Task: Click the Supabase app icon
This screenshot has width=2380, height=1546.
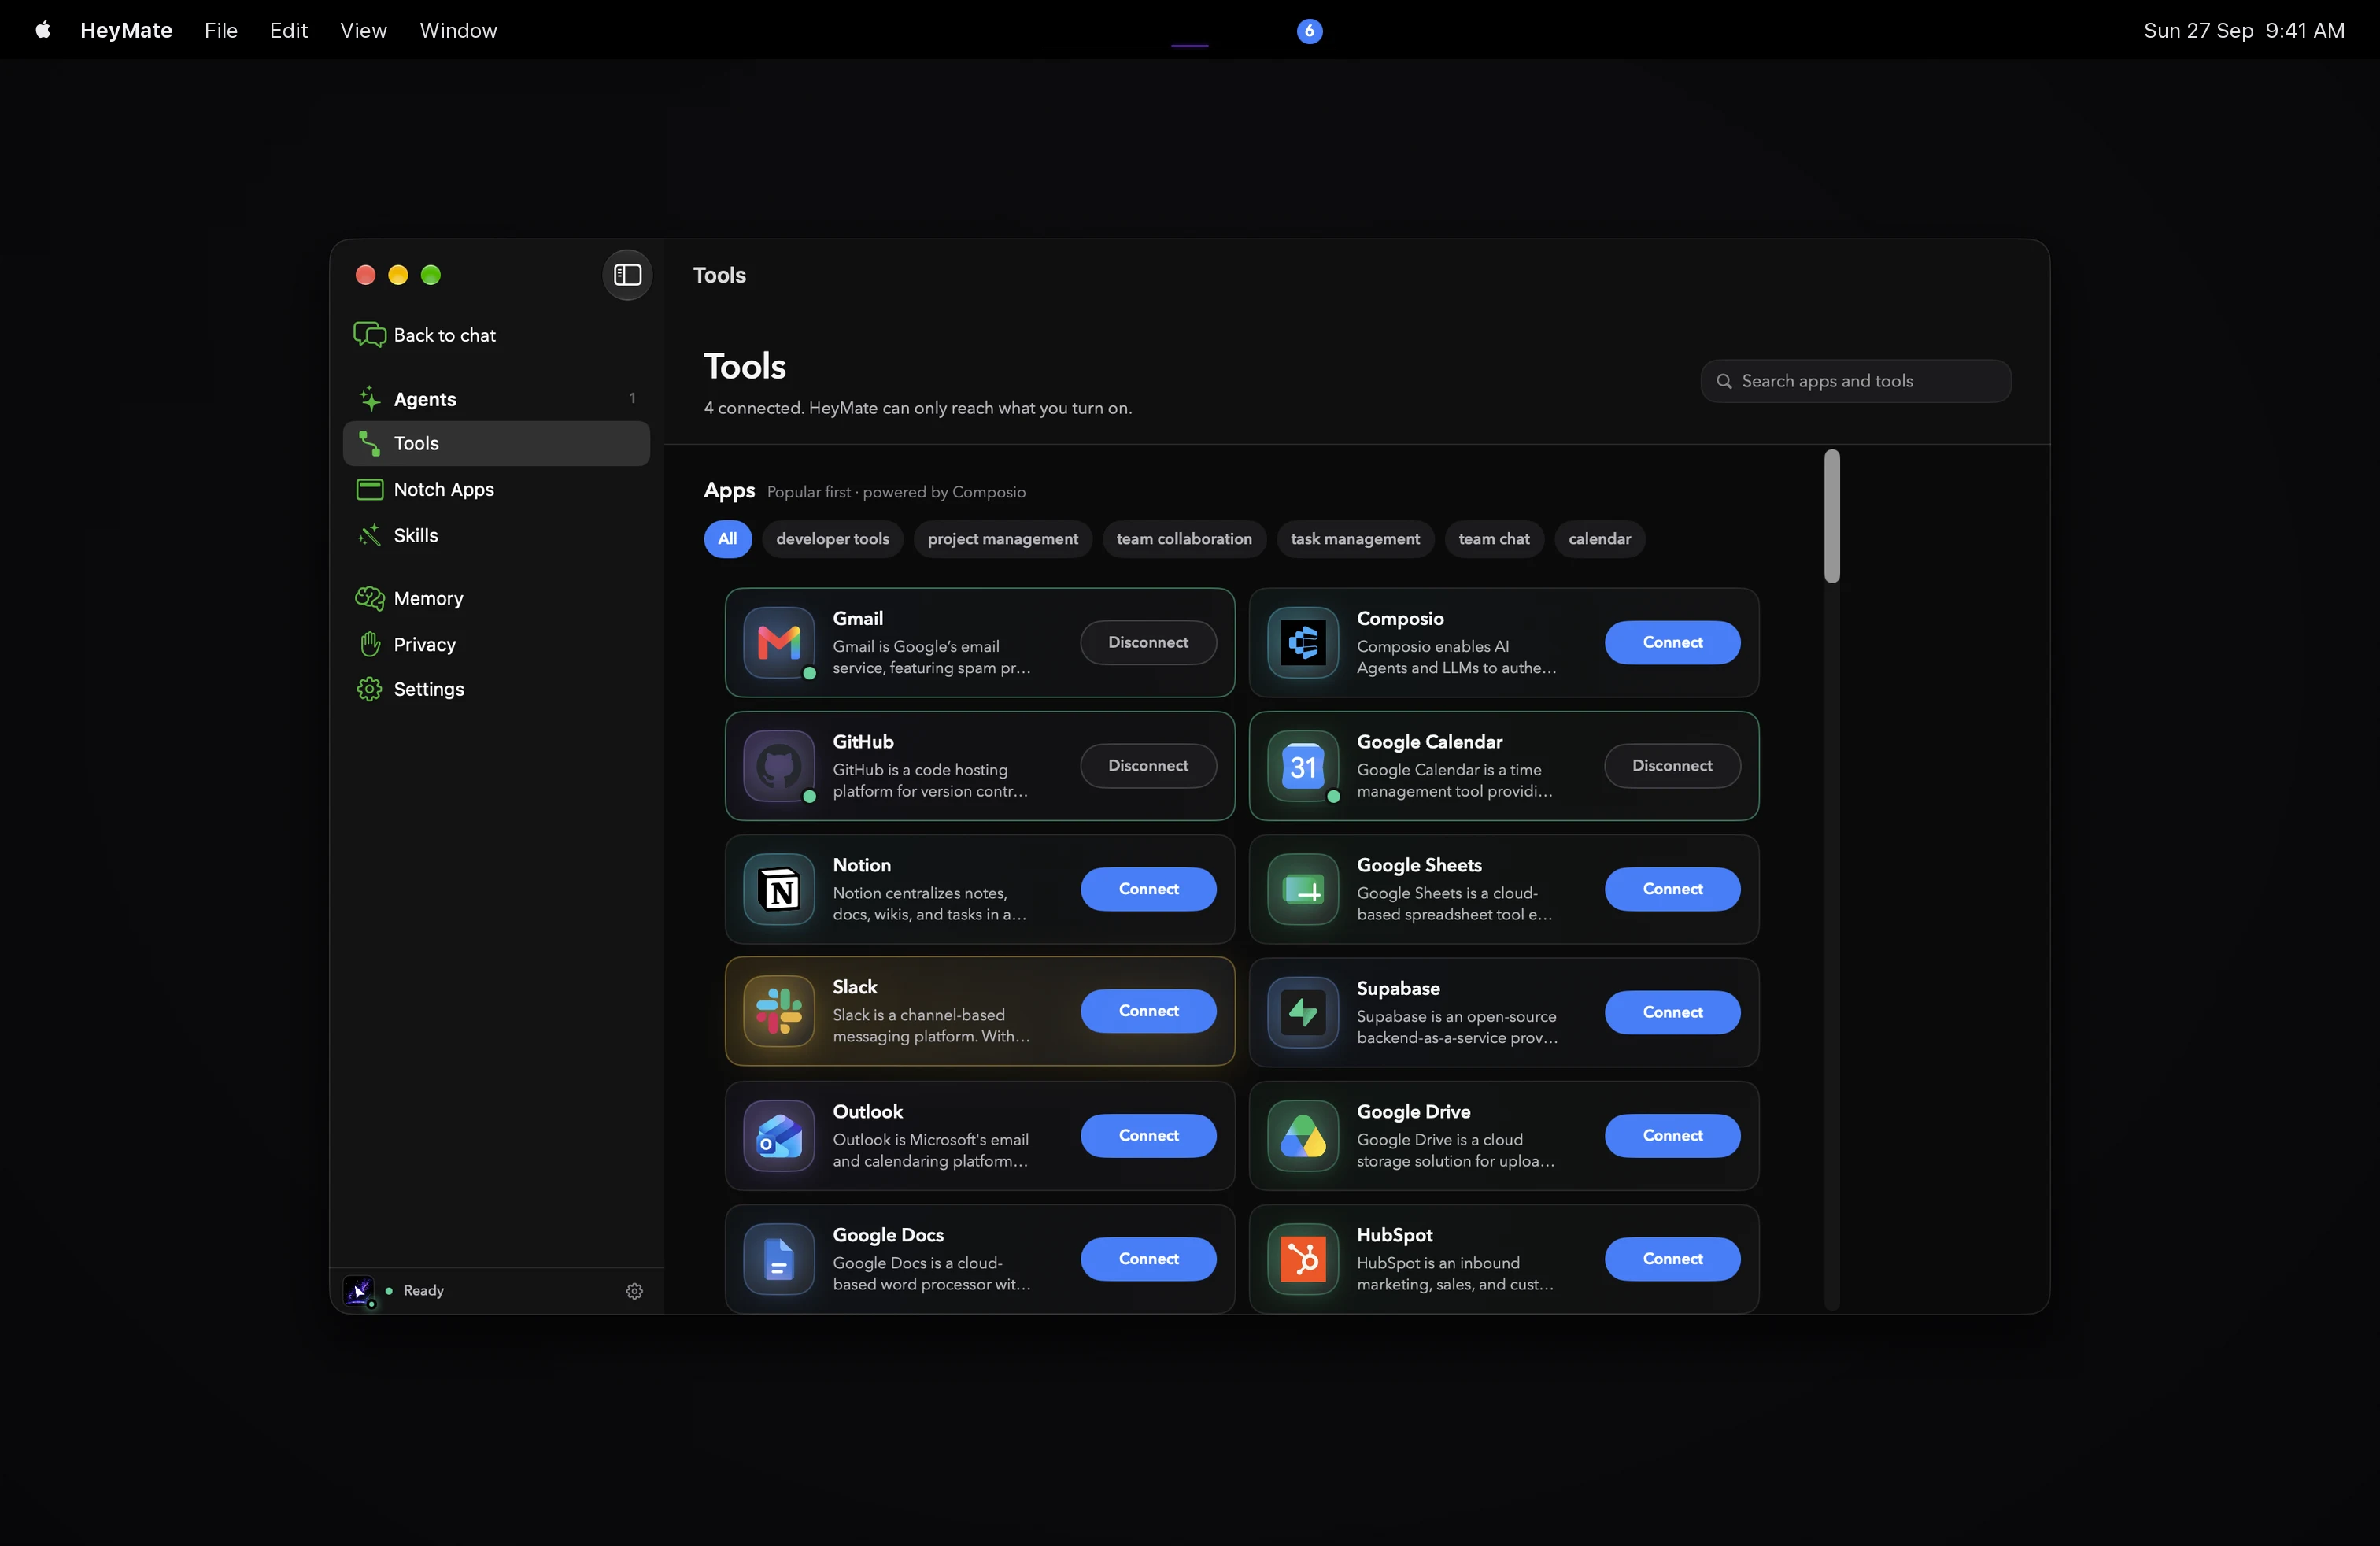Action: pos(1303,1012)
